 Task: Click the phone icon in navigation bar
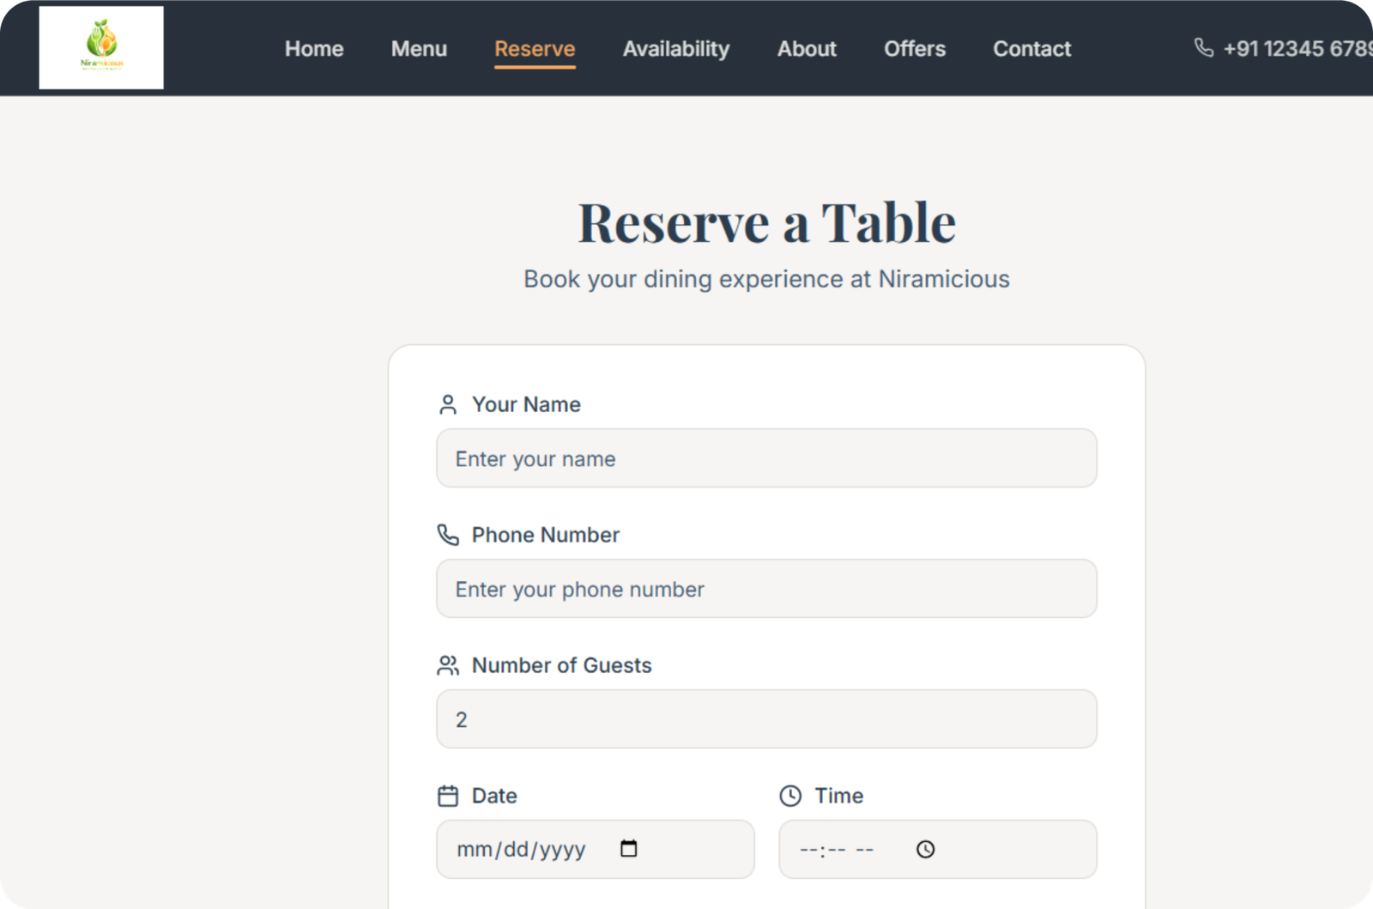[1203, 48]
